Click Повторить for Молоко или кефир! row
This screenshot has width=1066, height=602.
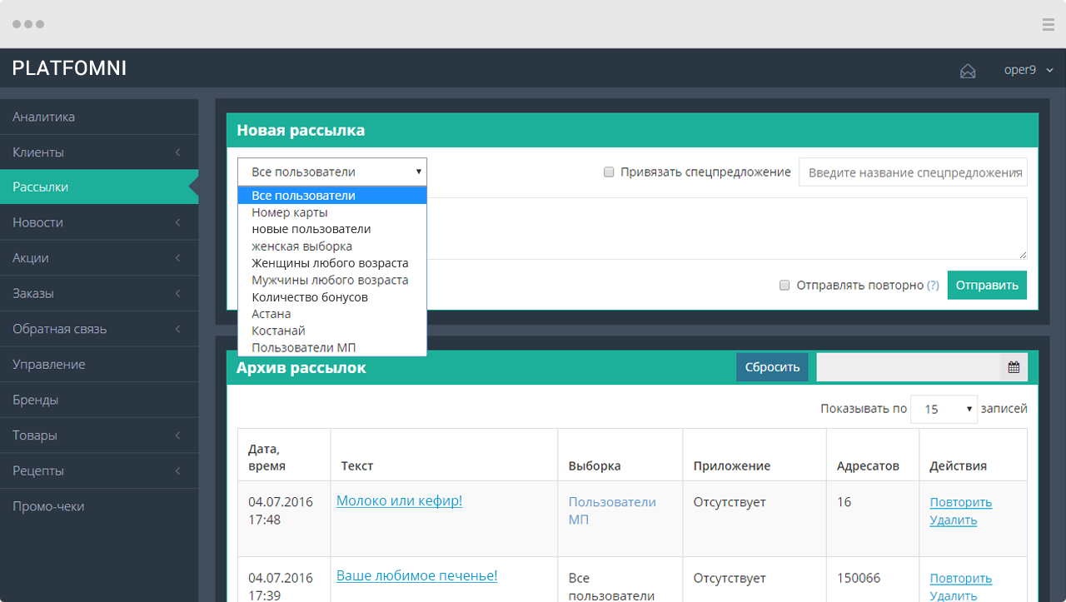point(961,502)
